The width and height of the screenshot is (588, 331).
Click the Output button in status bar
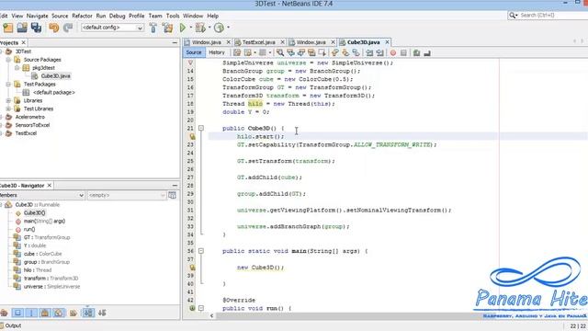pyautogui.click(x=11, y=325)
